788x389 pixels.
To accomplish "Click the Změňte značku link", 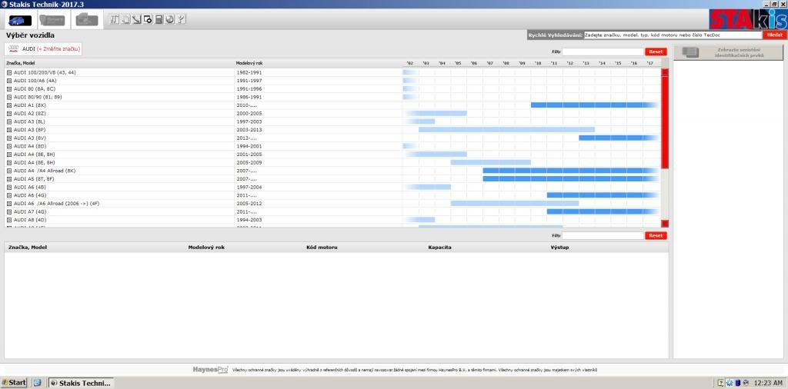I will pyautogui.click(x=58, y=48).
